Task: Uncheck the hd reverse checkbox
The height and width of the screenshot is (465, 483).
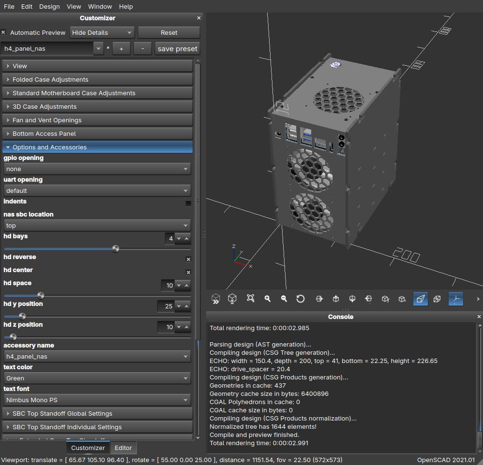Action: (x=188, y=259)
